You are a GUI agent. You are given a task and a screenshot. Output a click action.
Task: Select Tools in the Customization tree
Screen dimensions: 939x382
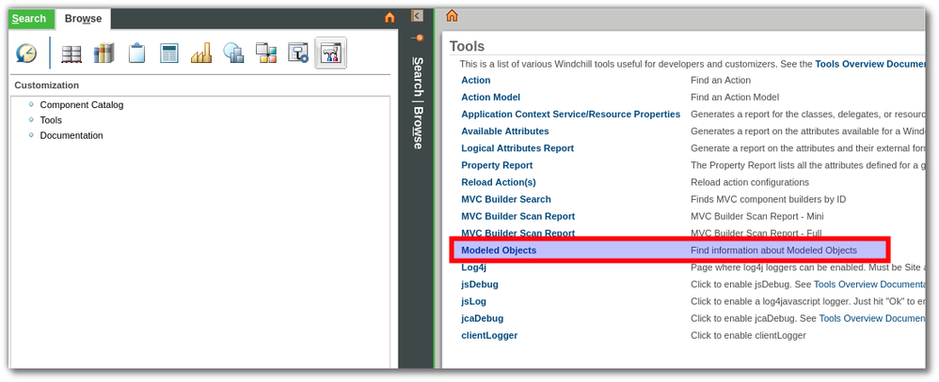pos(51,120)
